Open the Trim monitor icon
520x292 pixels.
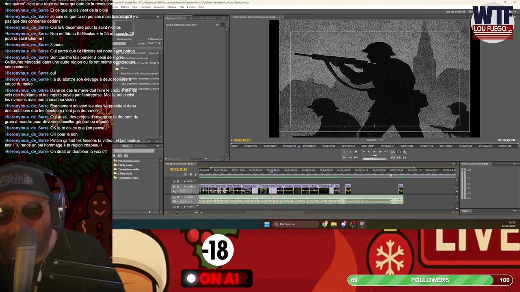click(405, 157)
